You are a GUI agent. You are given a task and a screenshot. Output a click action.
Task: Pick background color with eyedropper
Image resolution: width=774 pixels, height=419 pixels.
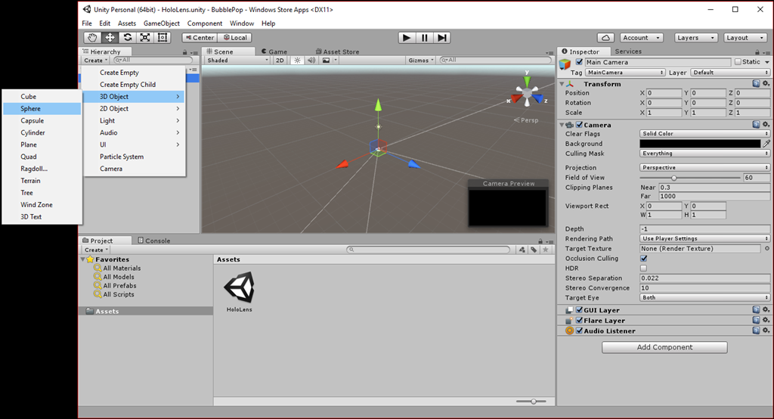click(x=766, y=143)
